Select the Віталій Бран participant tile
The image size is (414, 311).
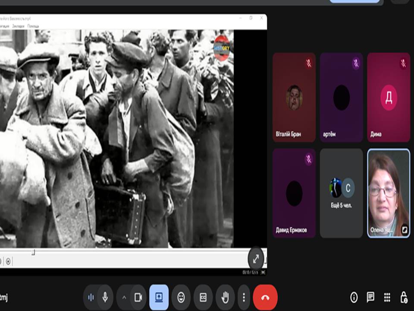pos(294,98)
